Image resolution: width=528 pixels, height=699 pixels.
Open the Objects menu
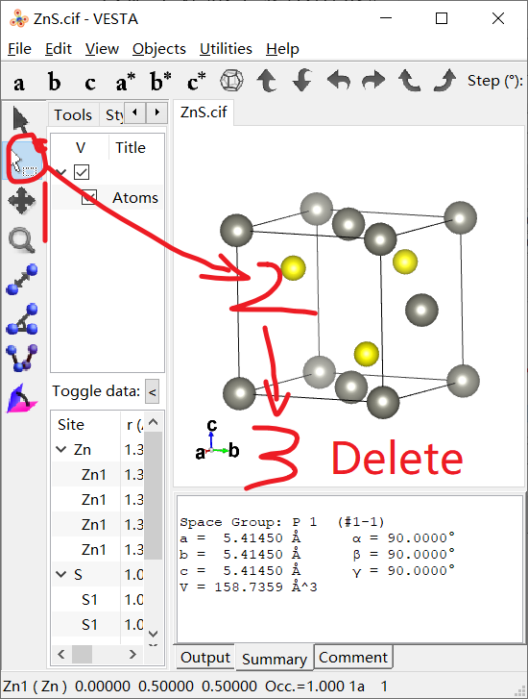coord(159,49)
